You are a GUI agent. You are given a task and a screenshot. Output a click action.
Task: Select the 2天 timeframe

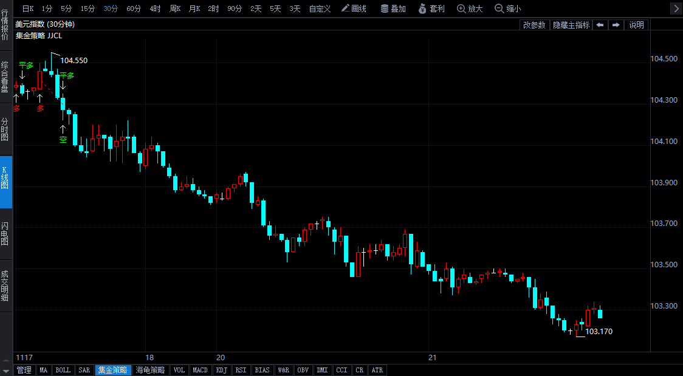(x=256, y=9)
